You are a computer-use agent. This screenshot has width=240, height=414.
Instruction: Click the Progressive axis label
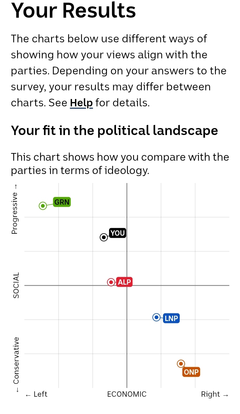pyautogui.click(x=15, y=213)
